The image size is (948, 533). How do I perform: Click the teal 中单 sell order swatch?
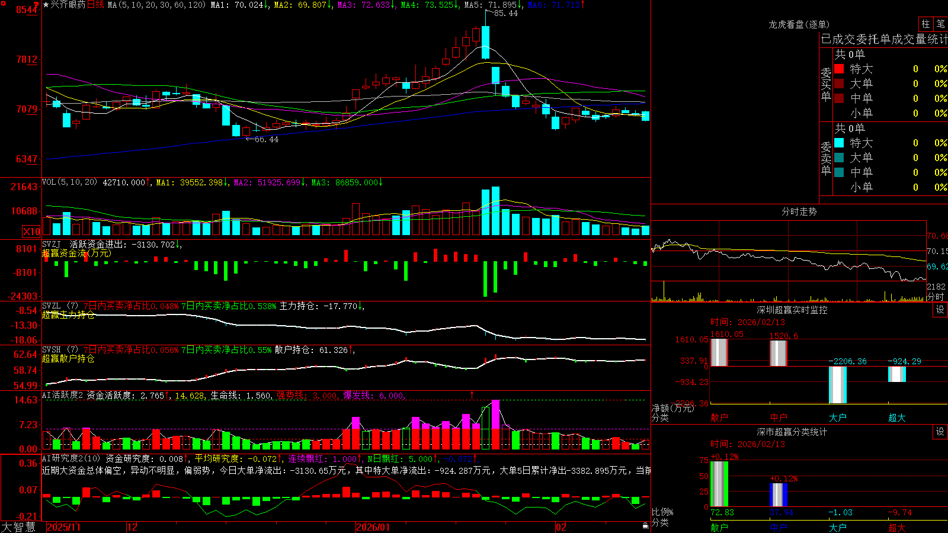839,172
